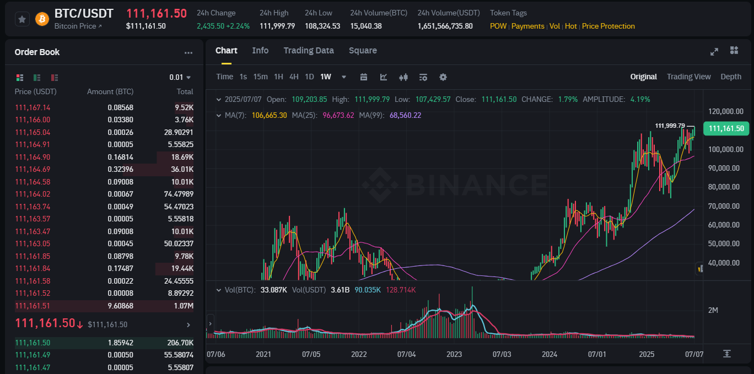
Task: Switch to Trading View chart mode
Action: [x=688, y=77]
